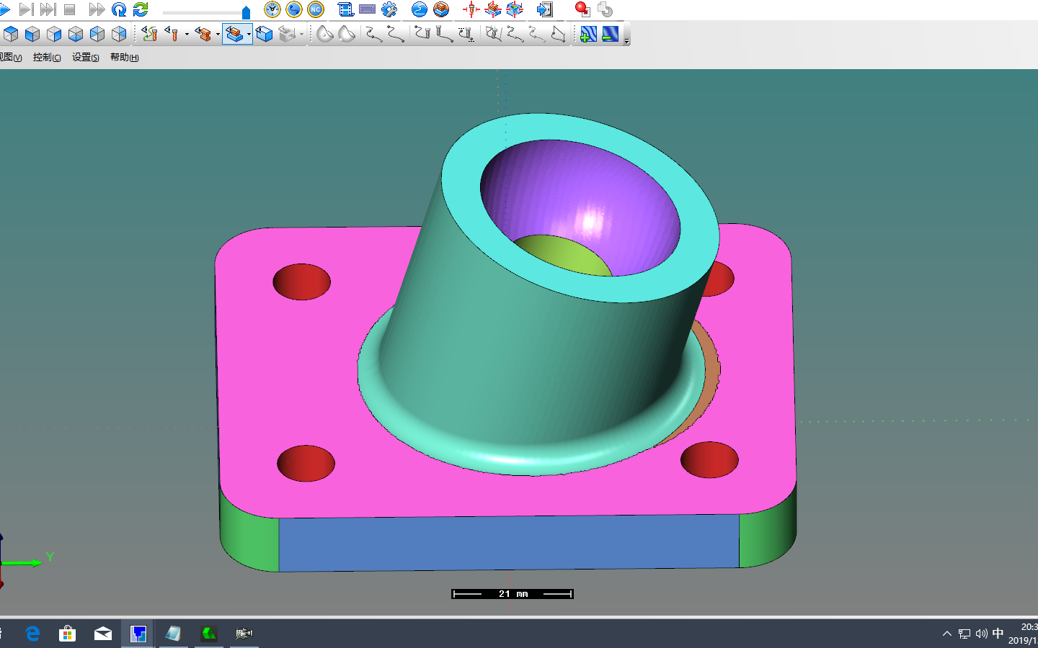Click the exit door arrow icon

(545, 9)
